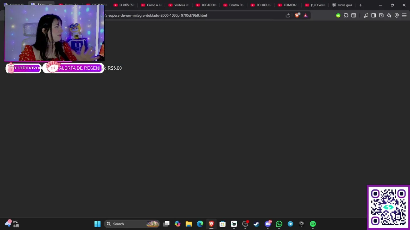Open the Extensions puzzle icon
Screen dimensions: 410x230
tap(346, 15)
